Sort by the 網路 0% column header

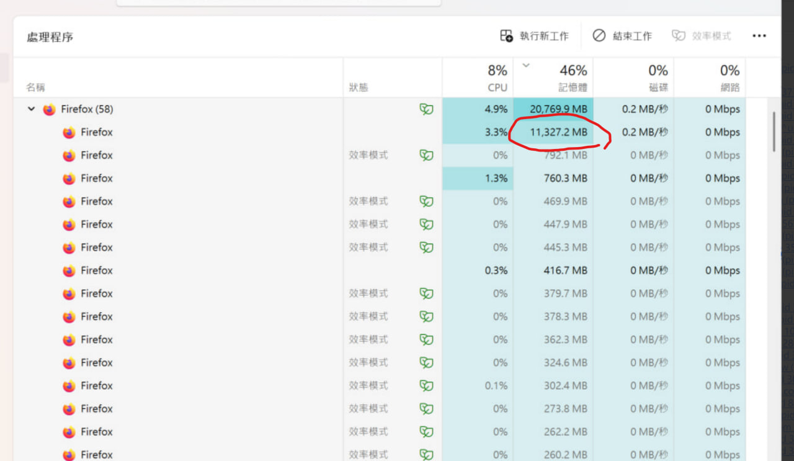pos(710,78)
